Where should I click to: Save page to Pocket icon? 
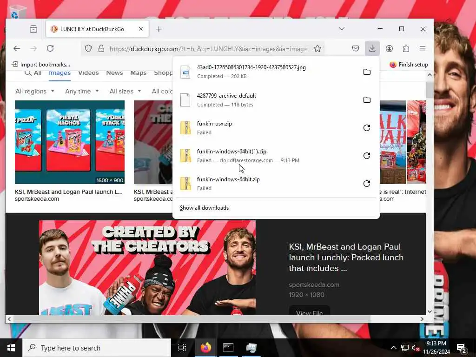[356, 48]
